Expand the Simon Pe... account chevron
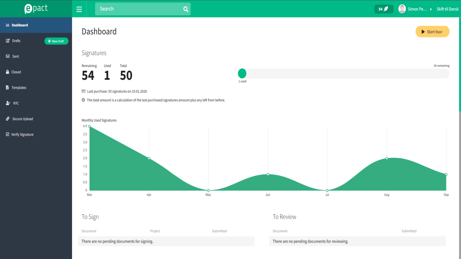The width and height of the screenshot is (461, 259). [431, 9]
